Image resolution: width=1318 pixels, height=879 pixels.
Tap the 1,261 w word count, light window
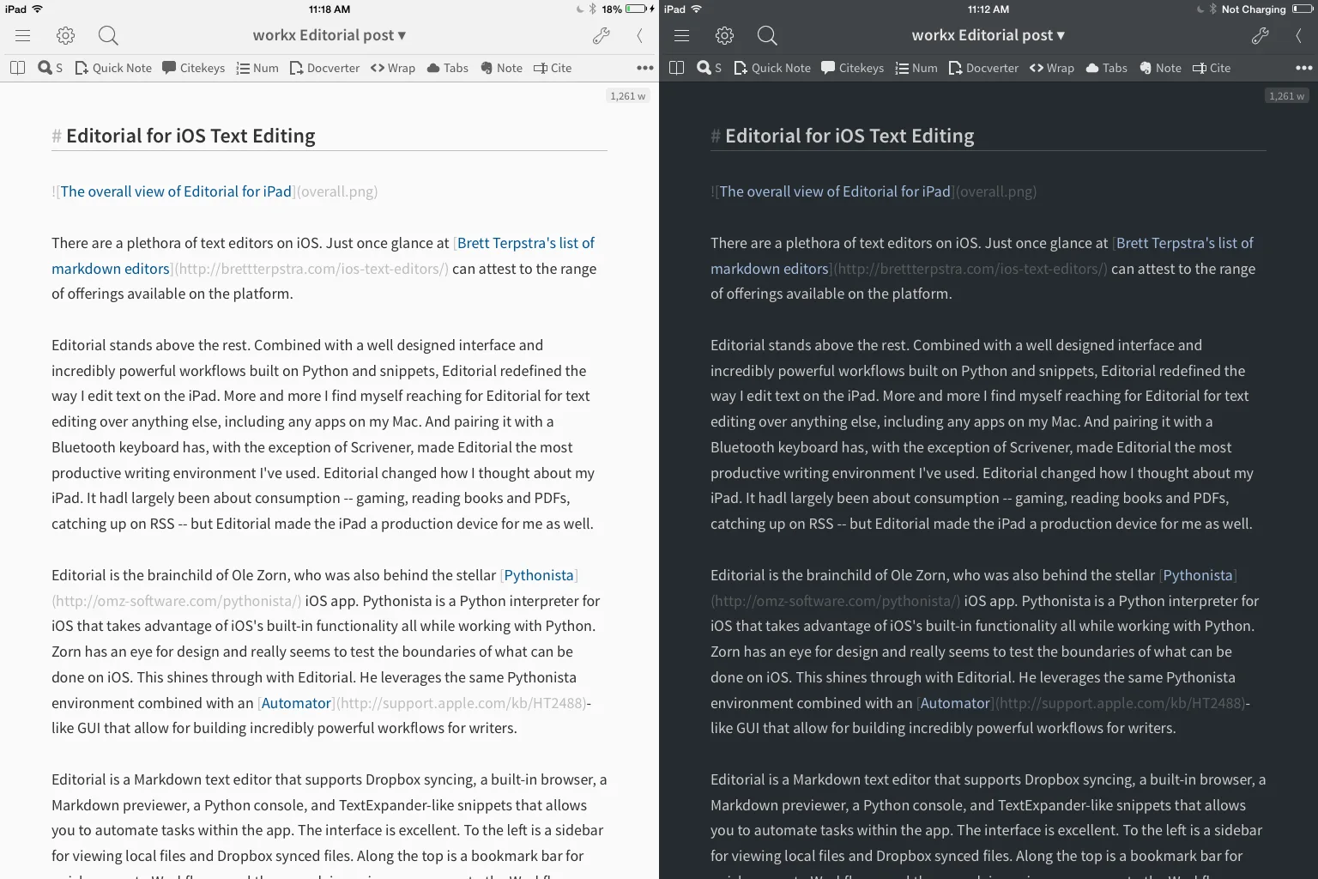pos(628,96)
